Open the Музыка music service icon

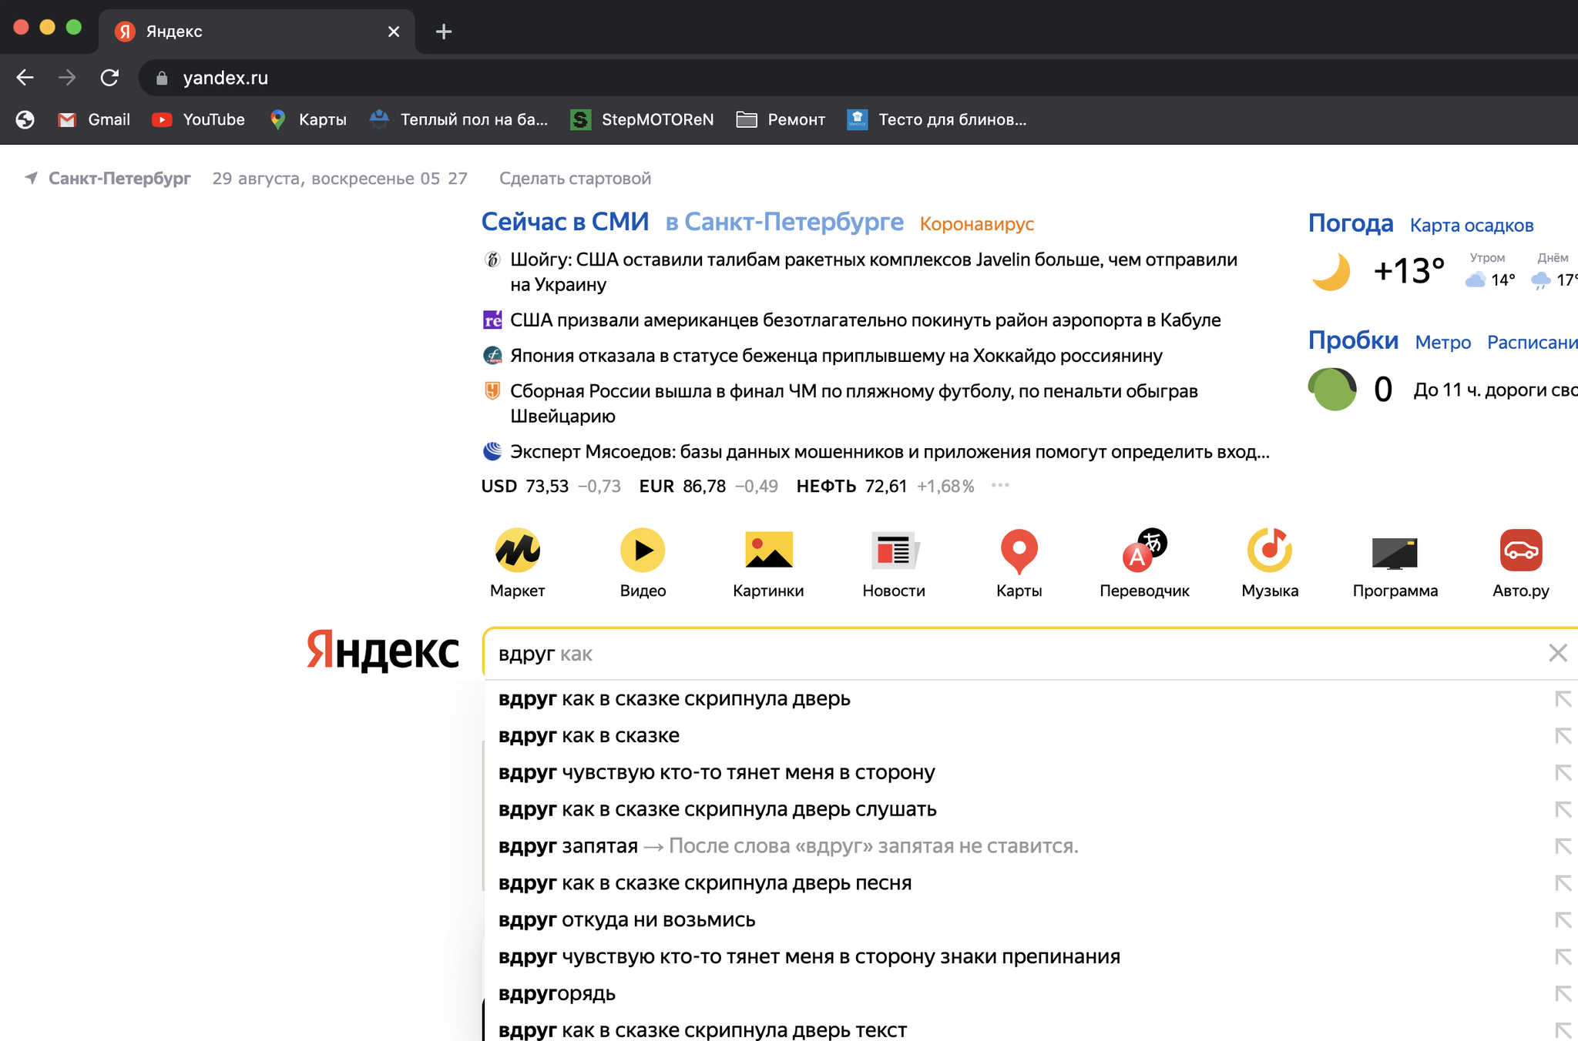(x=1270, y=551)
